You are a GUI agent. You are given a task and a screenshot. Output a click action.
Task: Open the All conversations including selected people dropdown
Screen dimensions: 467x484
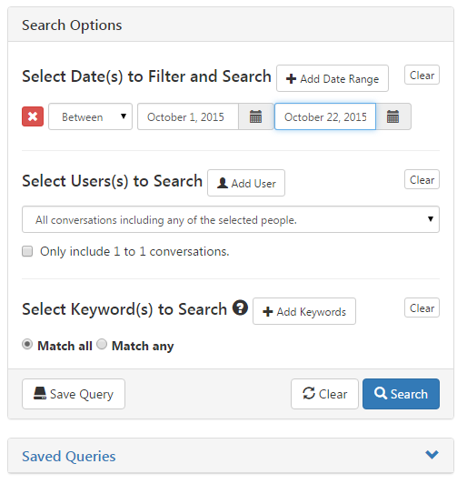coord(231,219)
